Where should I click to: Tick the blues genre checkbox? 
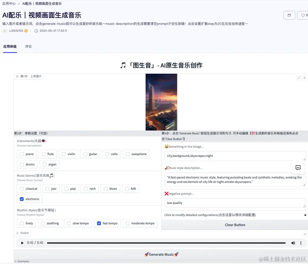(106, 189)
